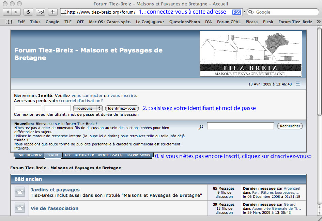Open the courriel d'activation link

[x=82, y=101]
